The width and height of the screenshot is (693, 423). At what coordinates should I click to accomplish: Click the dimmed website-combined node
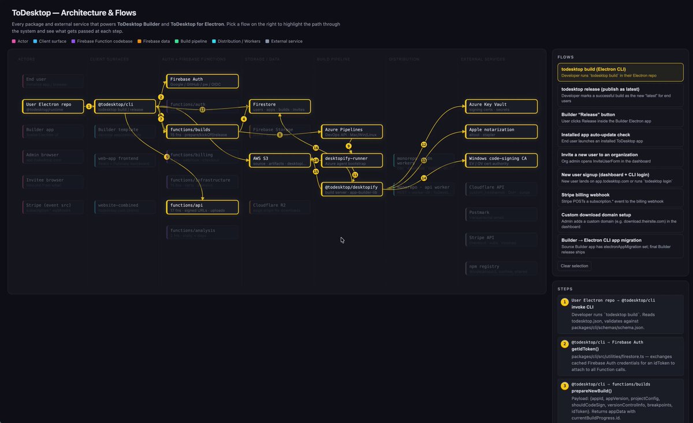pyautogui.click(x=125, y=207)
